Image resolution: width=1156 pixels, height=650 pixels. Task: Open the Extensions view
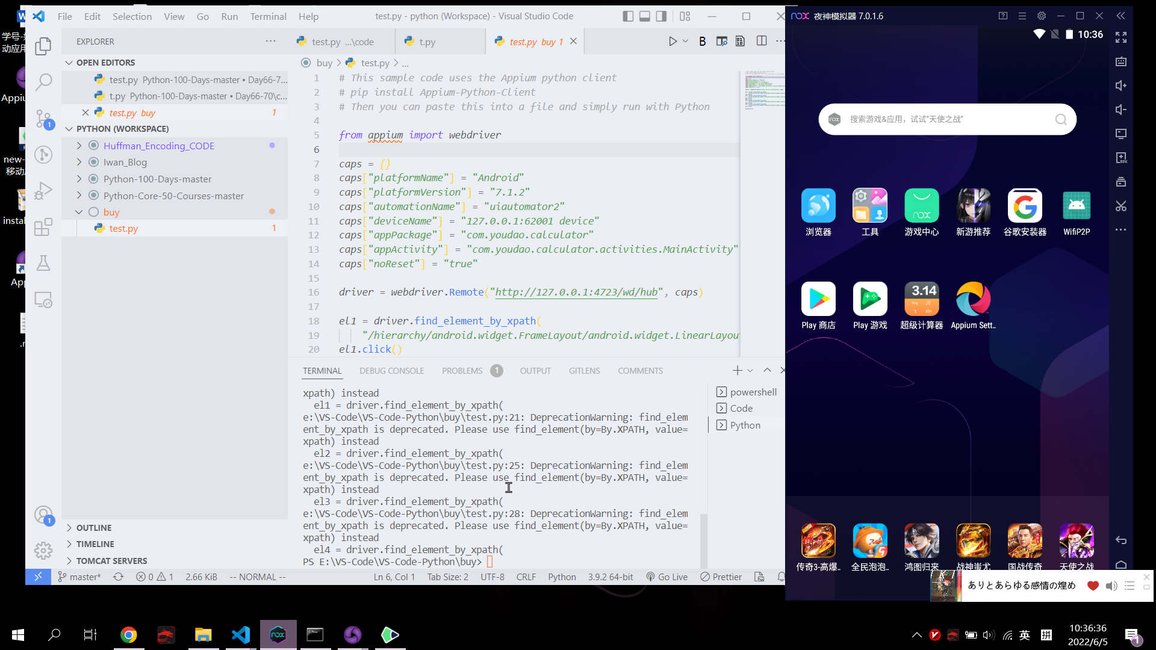coord(43,227)
